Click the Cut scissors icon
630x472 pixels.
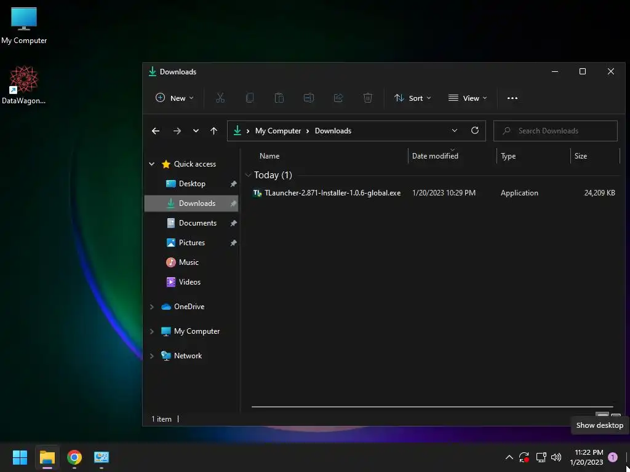220,98
